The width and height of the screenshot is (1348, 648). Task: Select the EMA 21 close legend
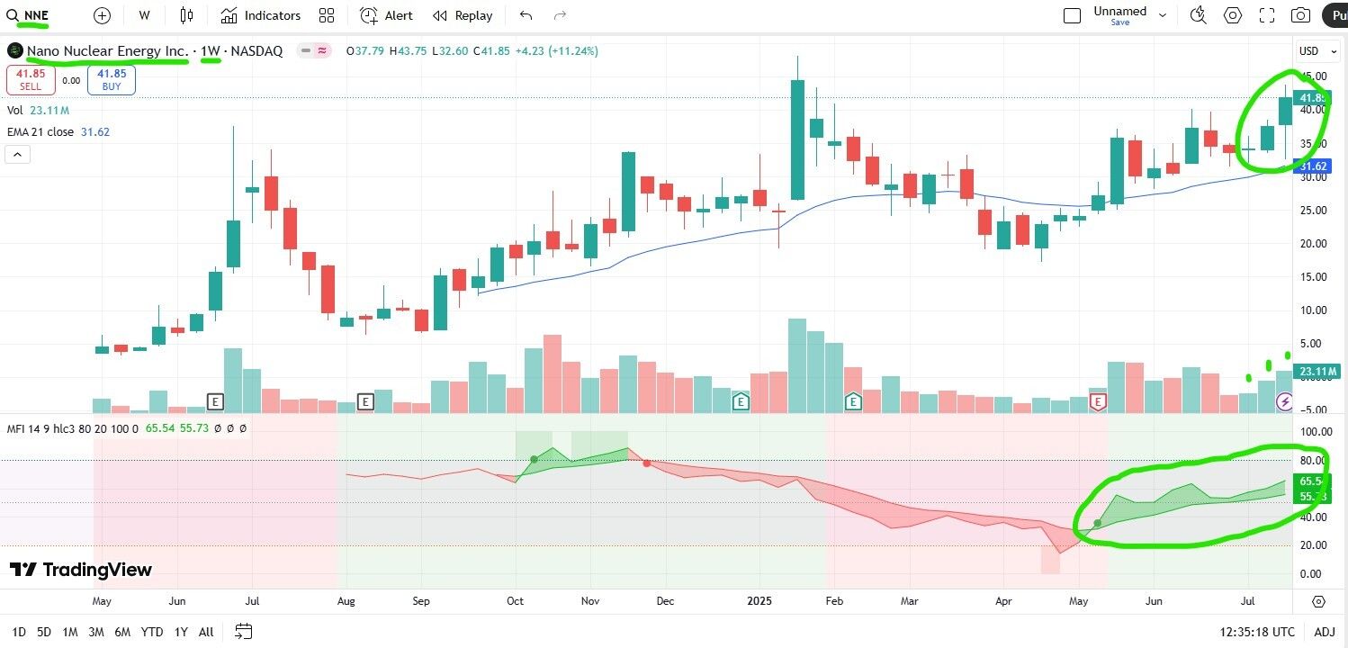point(58,131)
